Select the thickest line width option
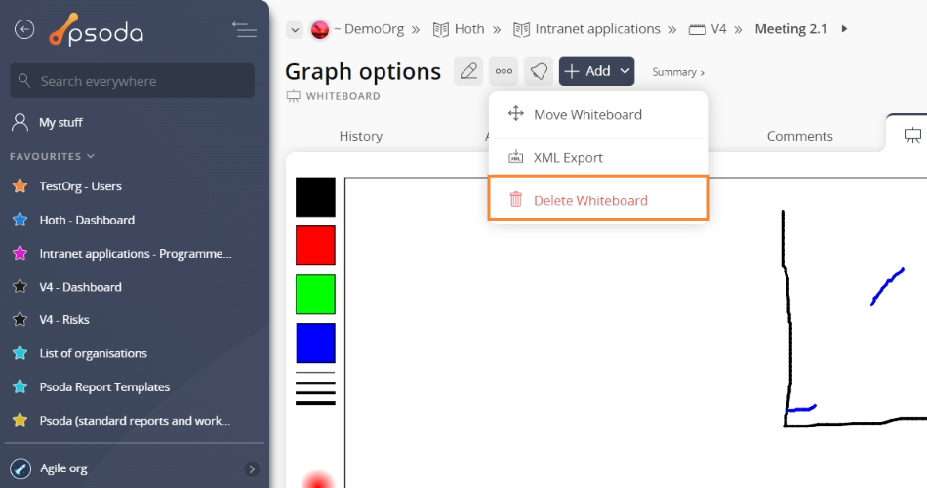The width and height of the screenshot is (927, 488). pyautogui.click(x=315, y=403)
